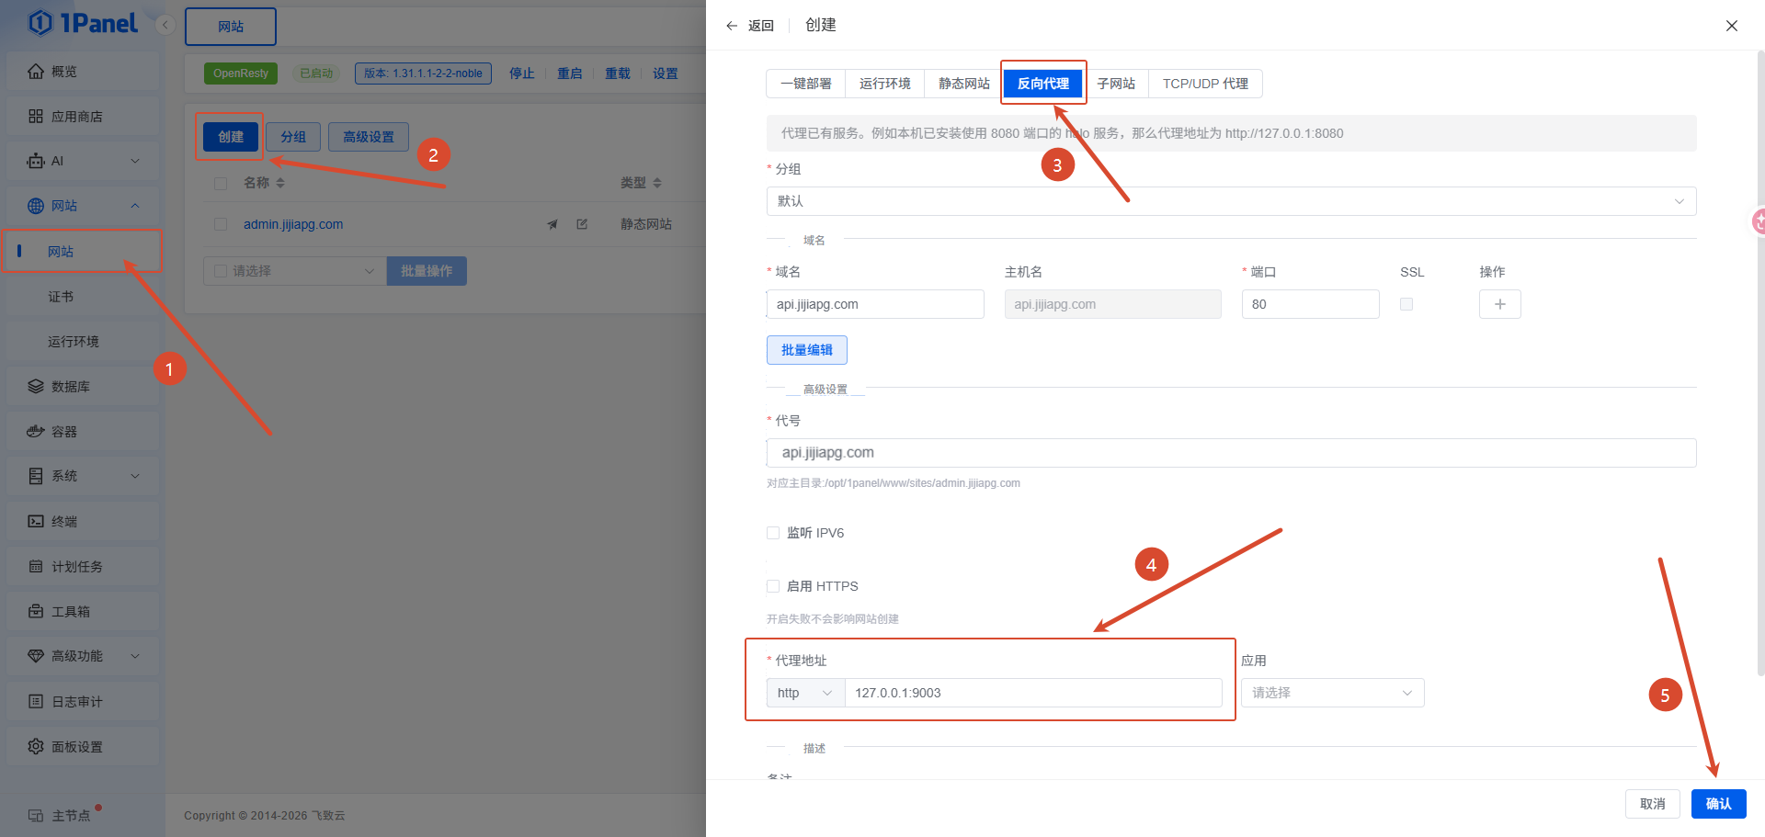Open the 分组 default group dropdown
The image size is (1765, 837).
pyautogui.click(x=1231, y=201)
